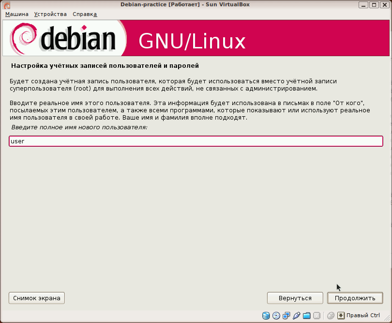392x323 pixels.
Task: Click the USB devices status icon
Action: [297, 316]
